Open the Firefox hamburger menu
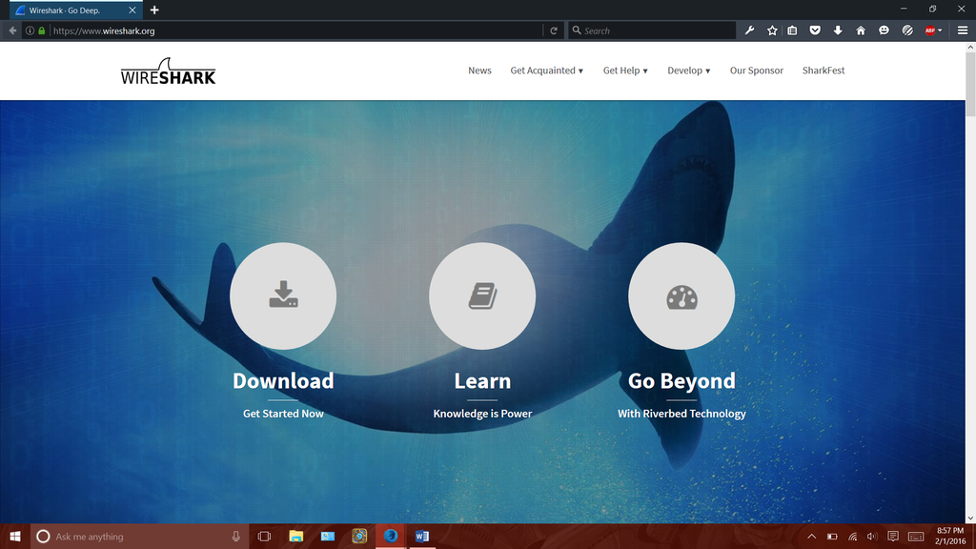Screen dimensions: 976x549 tap(963, 30)
